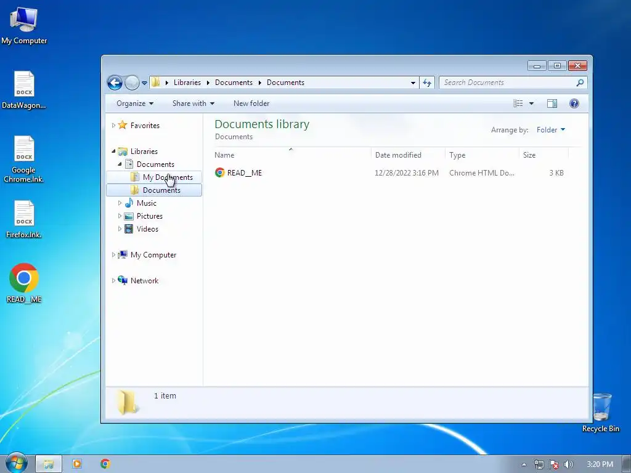
Task: Select Music library in tree
Action: pos(147,203)
